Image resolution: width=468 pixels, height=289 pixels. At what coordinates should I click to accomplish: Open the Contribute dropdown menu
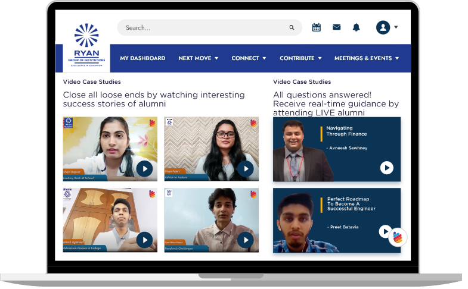(x=300, y=58)
